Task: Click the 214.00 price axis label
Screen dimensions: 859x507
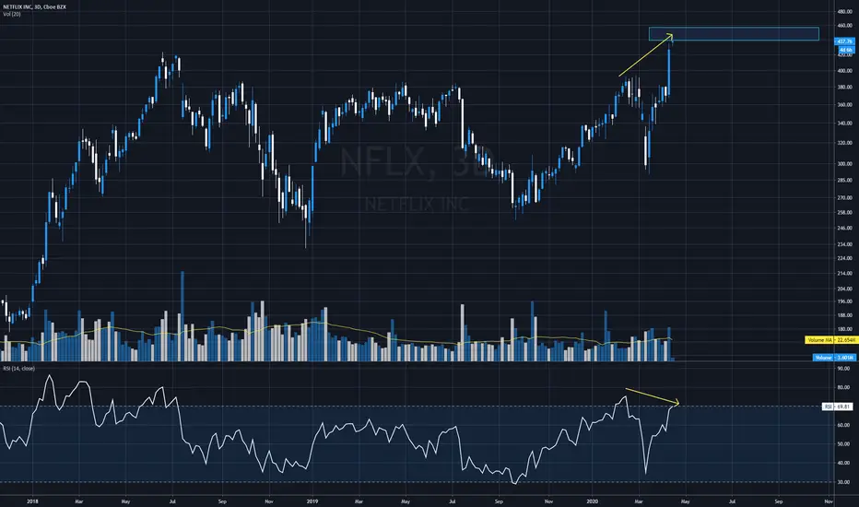Action: pos(844,273)
